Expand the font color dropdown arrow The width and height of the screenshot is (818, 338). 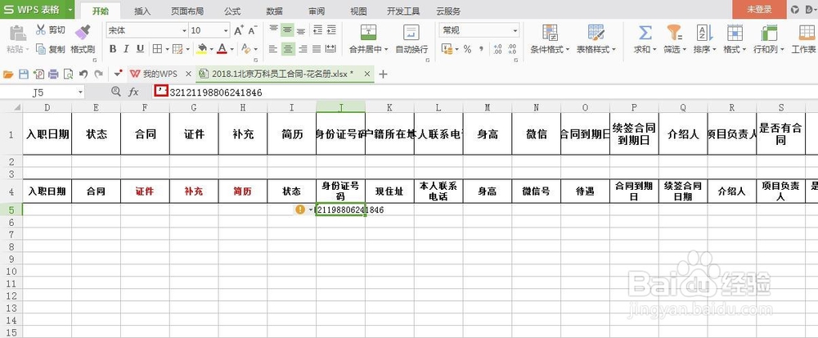click(x=231, y=50)
